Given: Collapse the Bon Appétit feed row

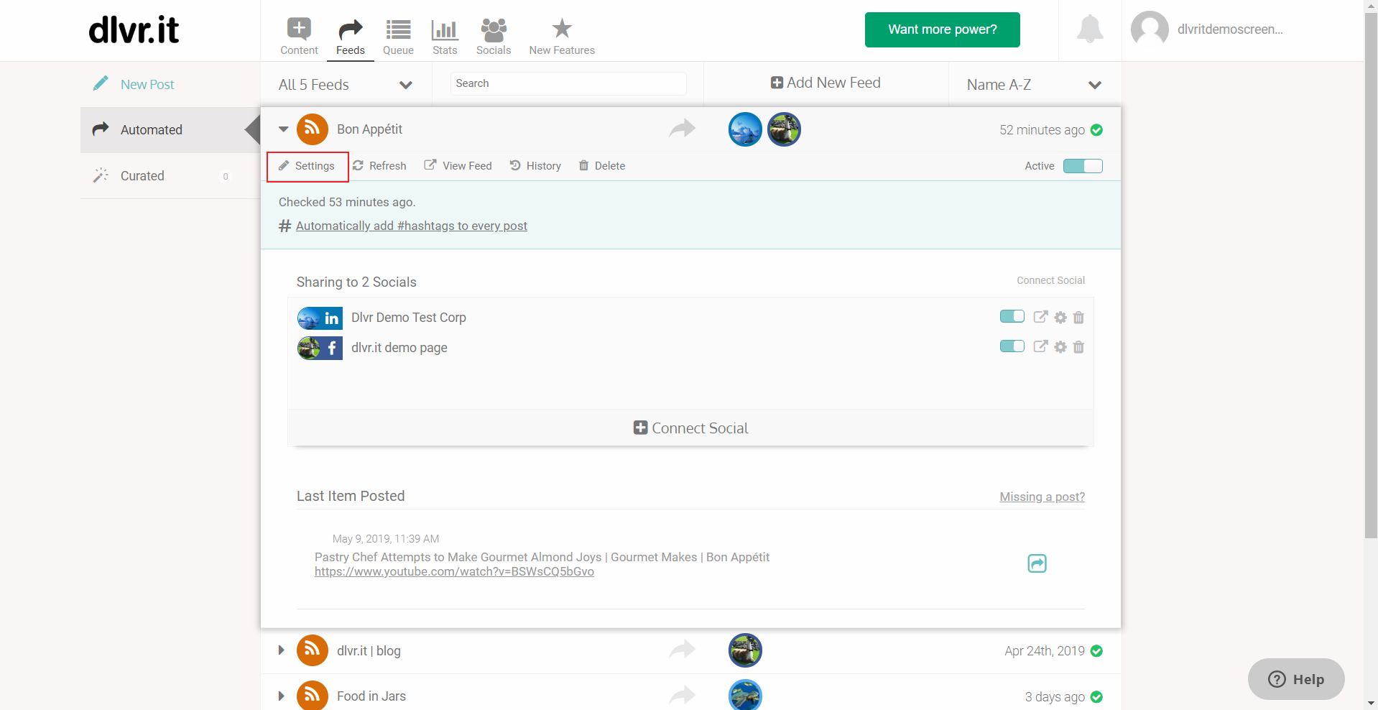Looking at the screenshot, I should click(x=284, y=129).
